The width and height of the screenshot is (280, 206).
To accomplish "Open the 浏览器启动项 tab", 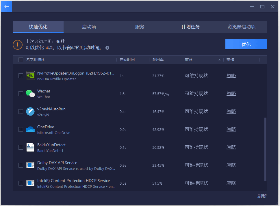I will pos(242,27).
